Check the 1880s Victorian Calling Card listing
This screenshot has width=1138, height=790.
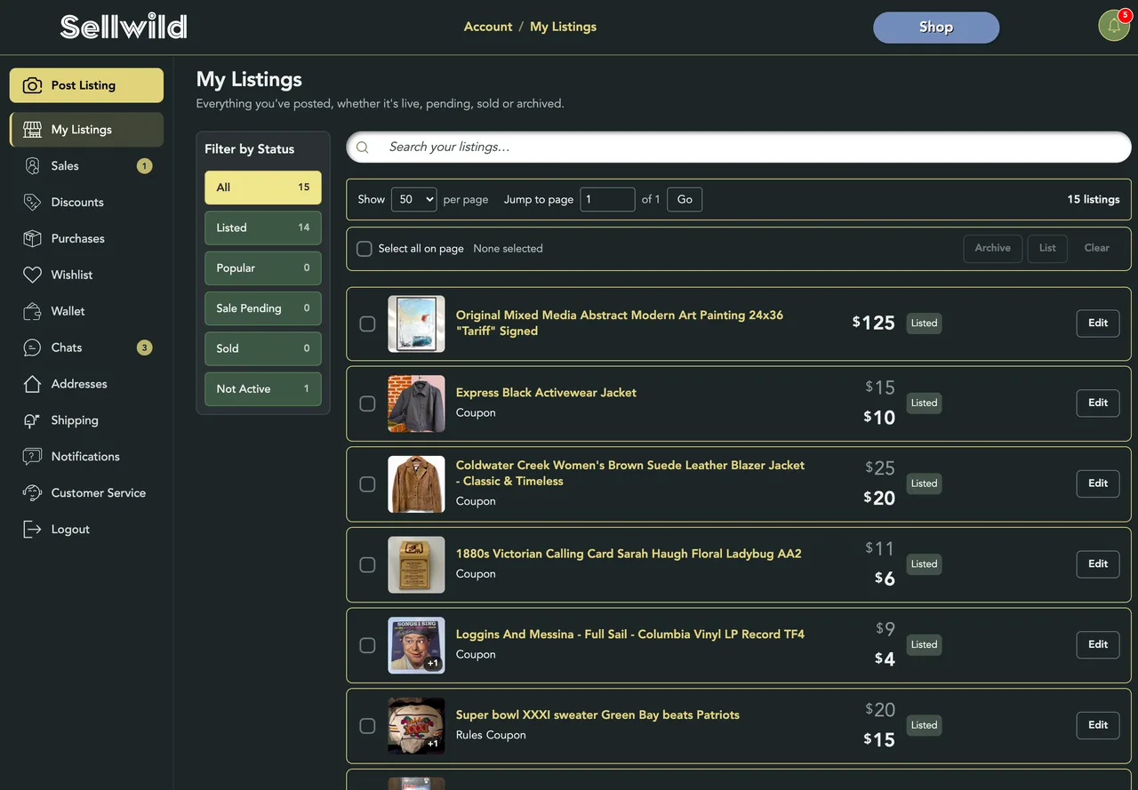coord(367,564)
